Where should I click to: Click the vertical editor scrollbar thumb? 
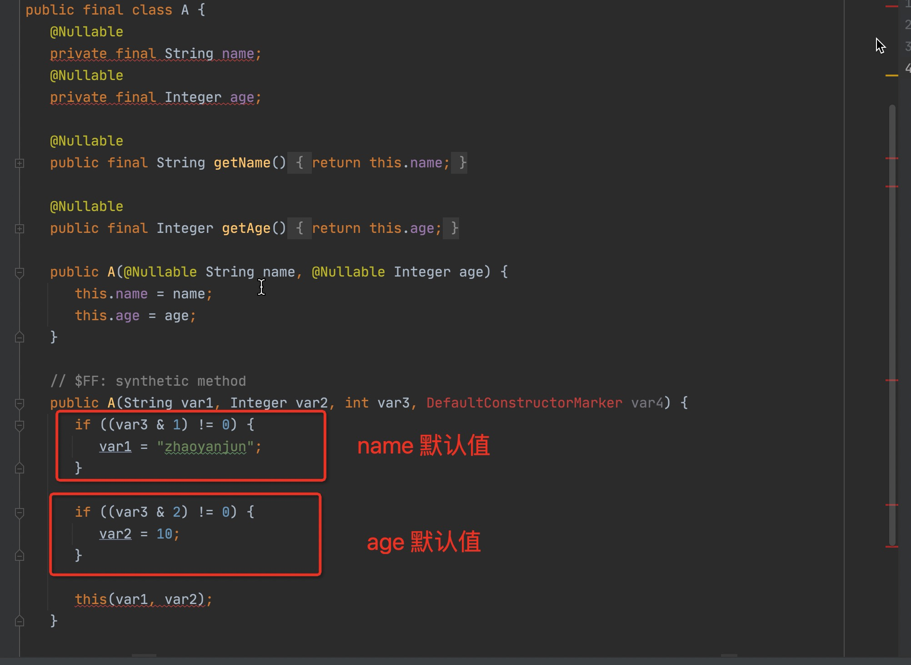pyautogui.click(x=892, y=318)
